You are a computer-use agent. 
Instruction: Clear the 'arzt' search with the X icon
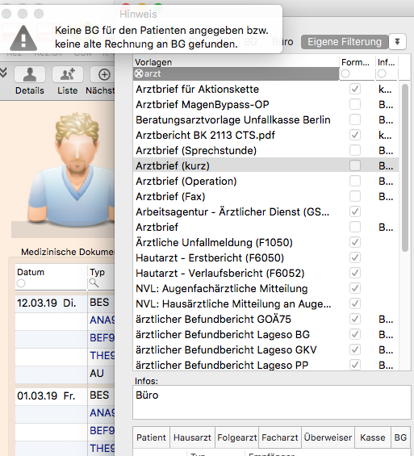pos(139,74)
